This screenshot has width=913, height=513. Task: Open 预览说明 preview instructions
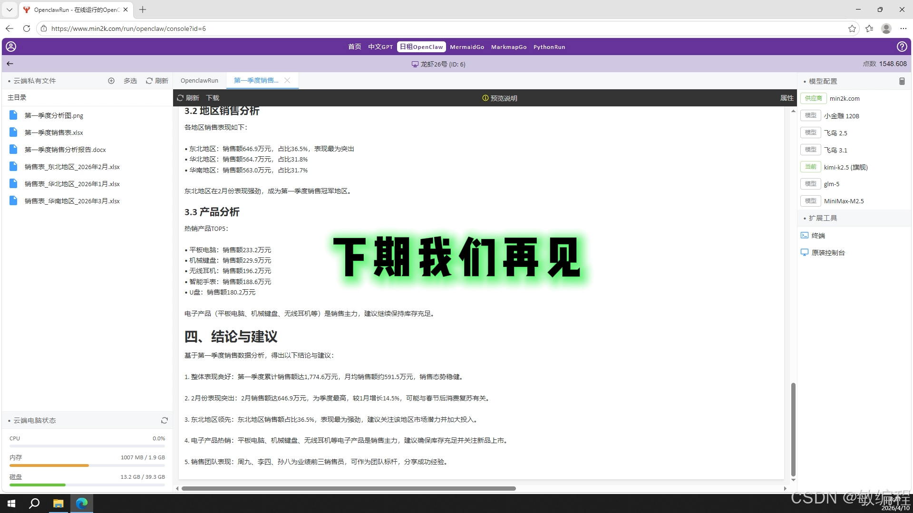coord(500,98)
